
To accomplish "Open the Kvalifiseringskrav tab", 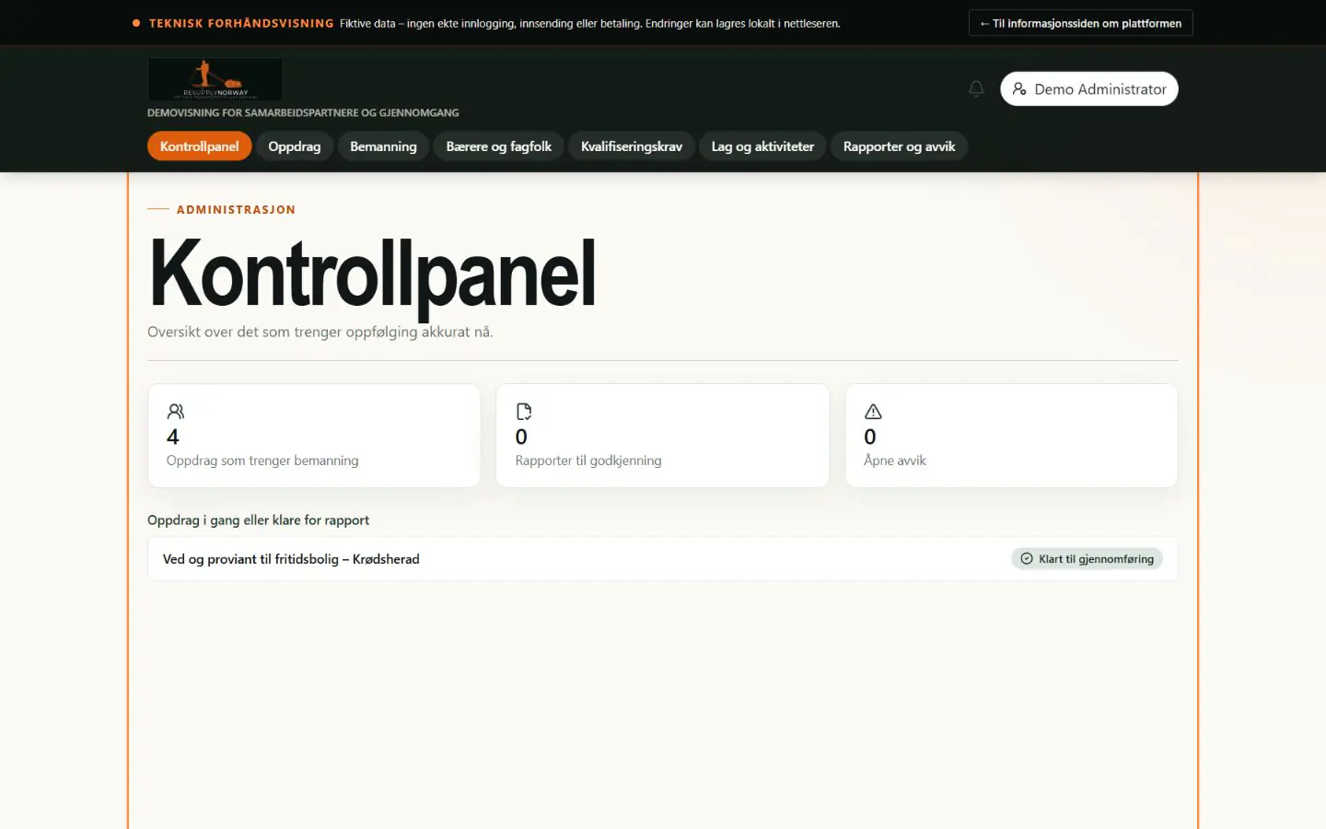I will pyautogui.click(x=632, y=146).
